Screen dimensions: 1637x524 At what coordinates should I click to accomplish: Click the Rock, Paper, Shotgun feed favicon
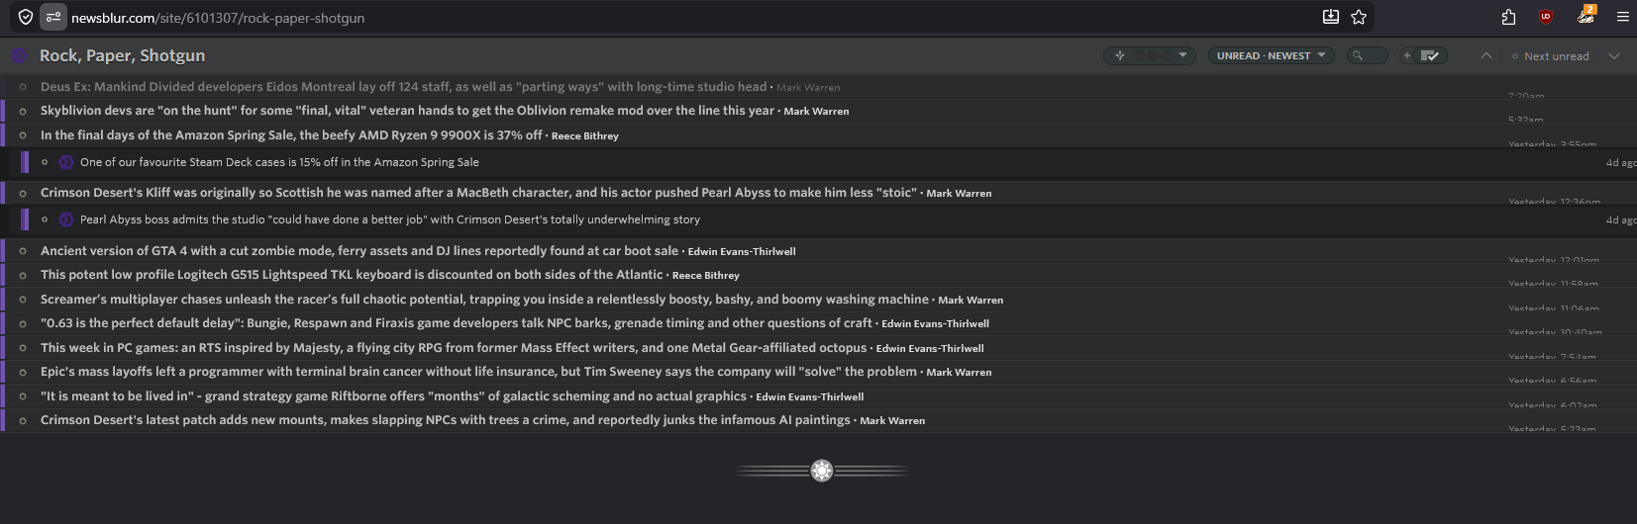19,55
